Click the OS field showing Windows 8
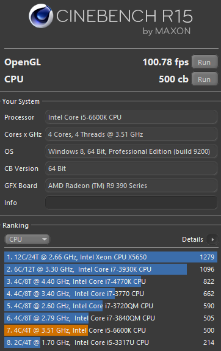This screenshot has height=351, width=221. tap(131, 151)
